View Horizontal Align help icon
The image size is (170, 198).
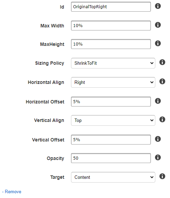click(162, 82)
